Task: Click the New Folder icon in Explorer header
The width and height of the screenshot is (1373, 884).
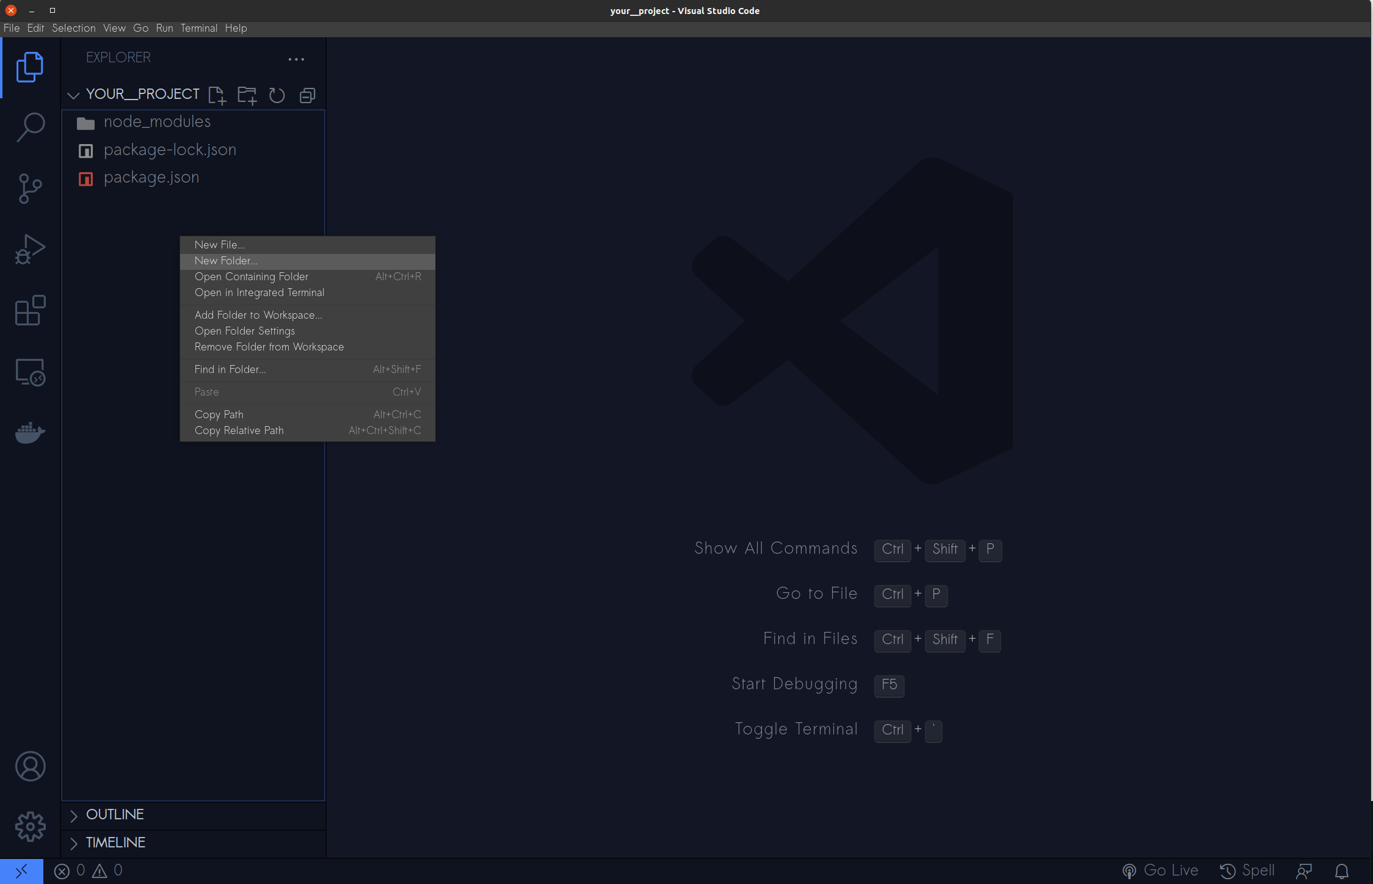Action: pos(247,95)
